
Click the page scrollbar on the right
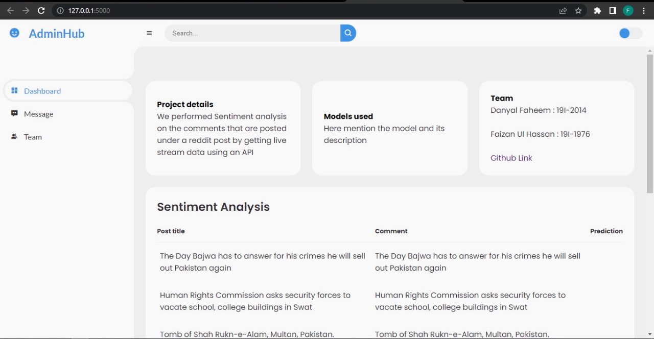648,123
